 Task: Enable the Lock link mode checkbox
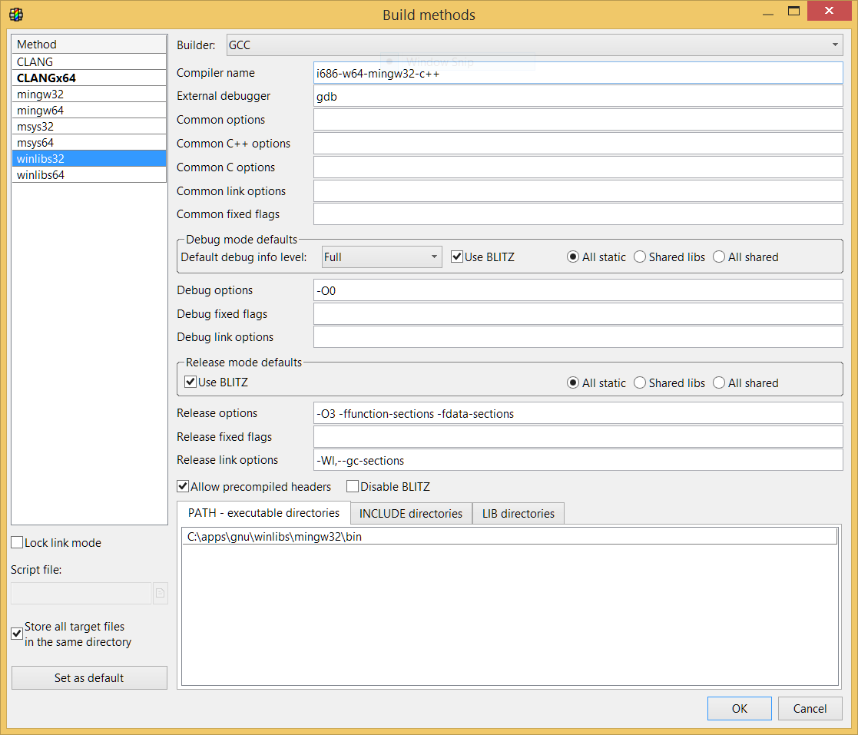[17, 543]
